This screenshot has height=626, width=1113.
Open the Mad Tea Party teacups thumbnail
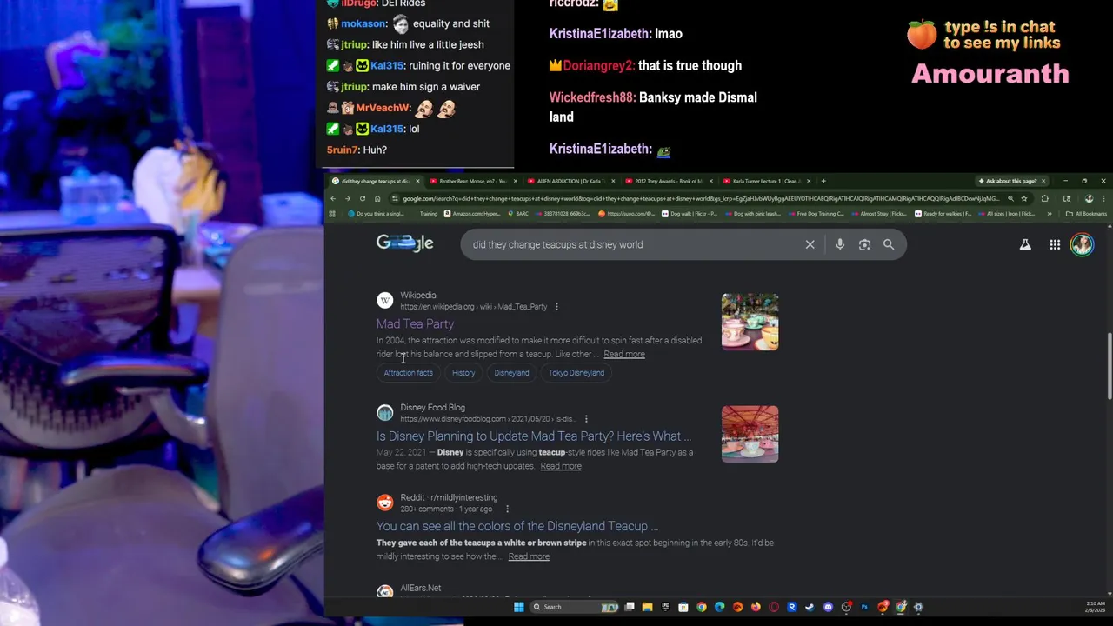[750, 322]
